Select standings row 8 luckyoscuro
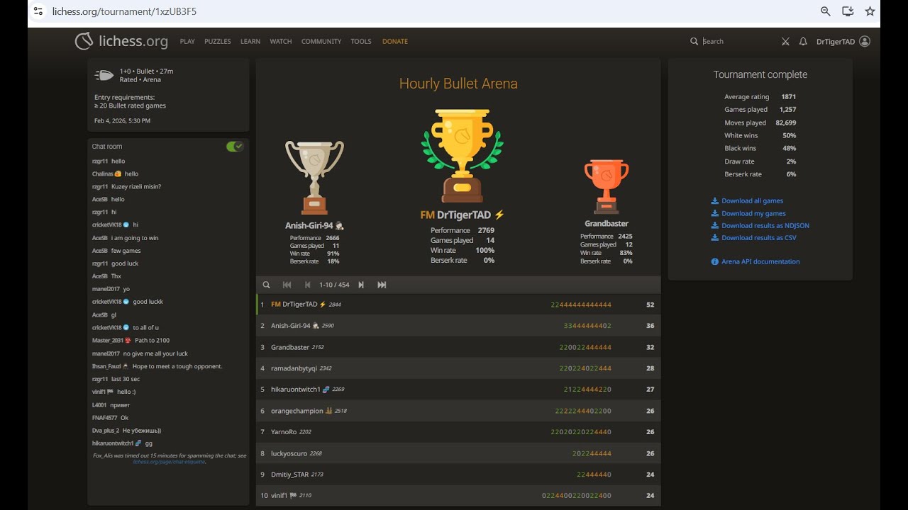The height and width of the screenshot is (510, 908). [x=458, y=453]
